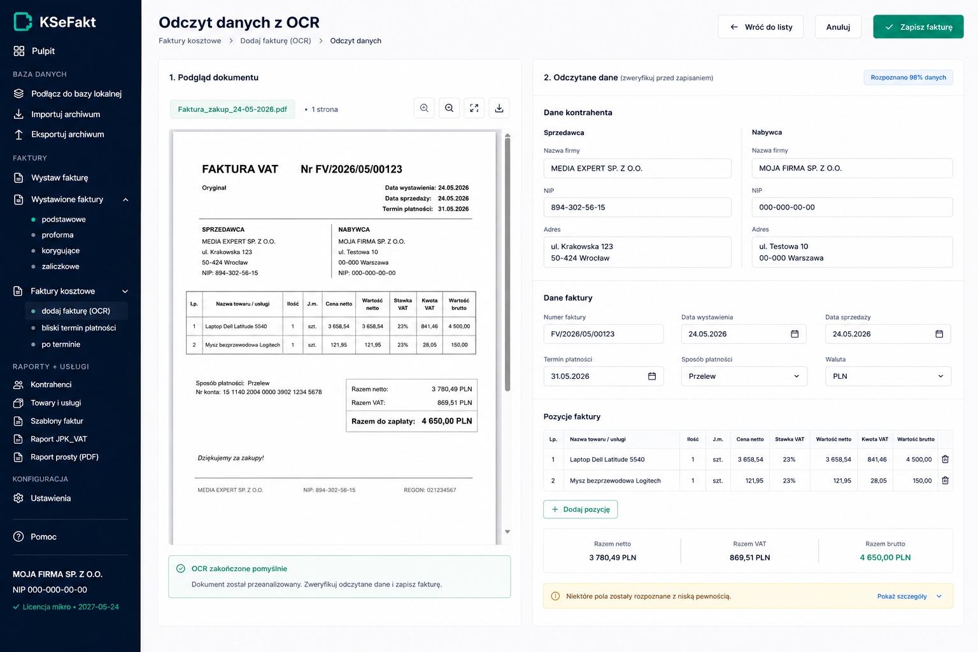Click the Ustawienia gear icon

pyautogui.click(x=18, y=498)
